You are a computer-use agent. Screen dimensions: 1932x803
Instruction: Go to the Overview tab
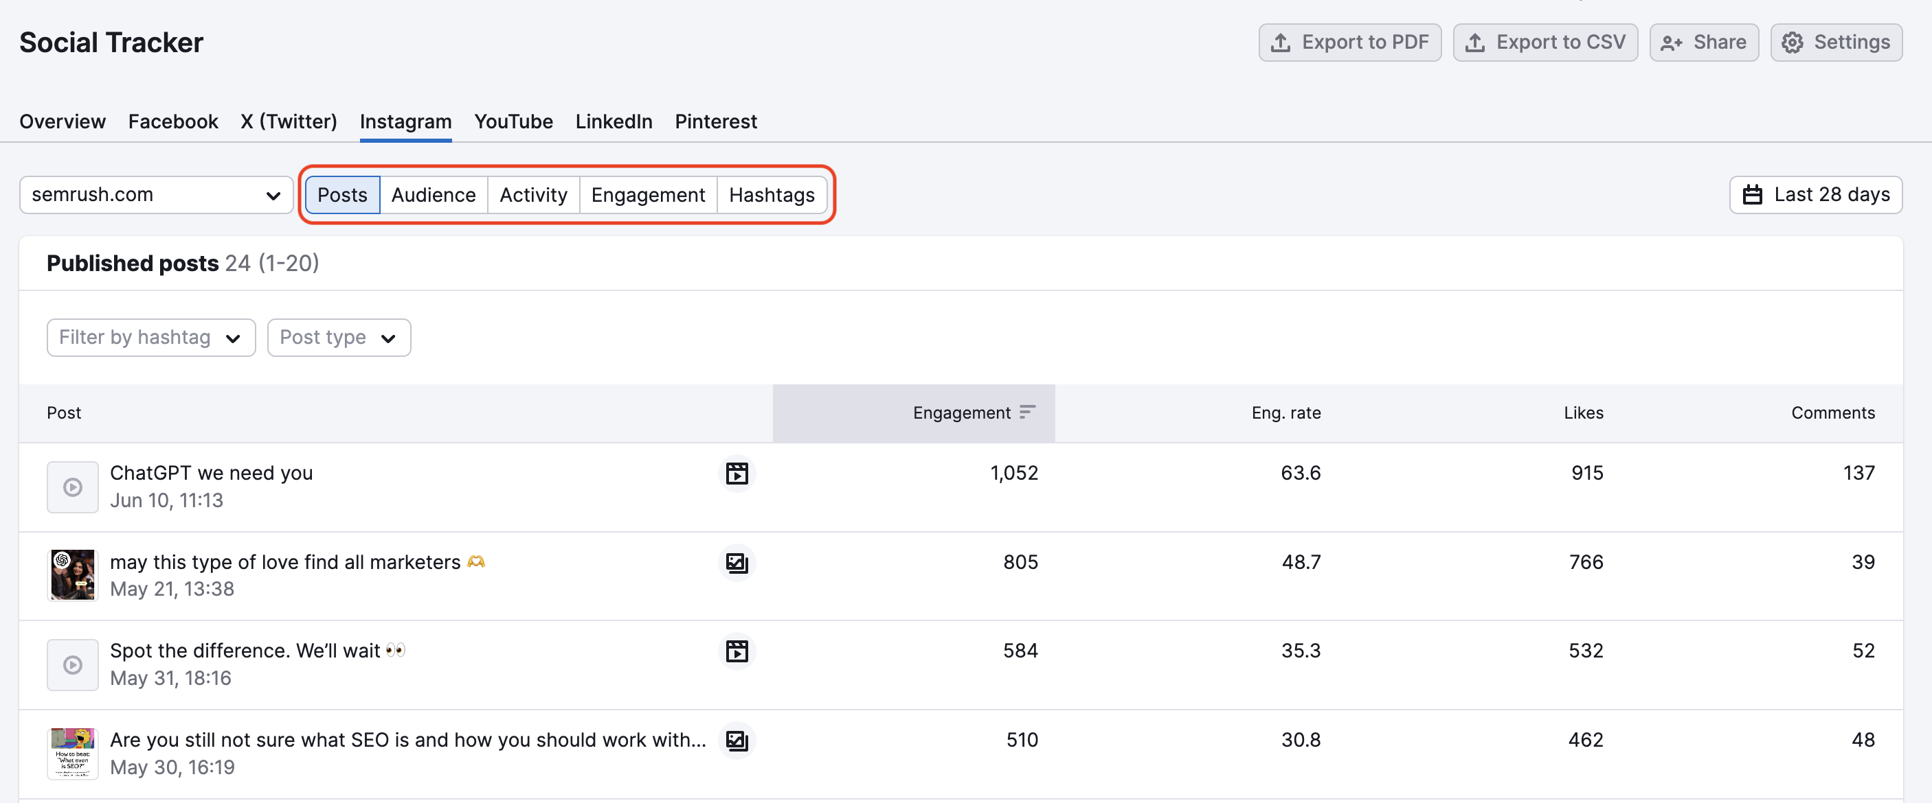[x=63, y=121]
